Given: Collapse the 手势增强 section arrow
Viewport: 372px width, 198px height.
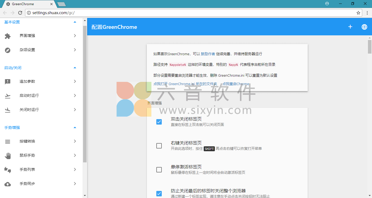Looking at the screenshot, I should [75, 128].
